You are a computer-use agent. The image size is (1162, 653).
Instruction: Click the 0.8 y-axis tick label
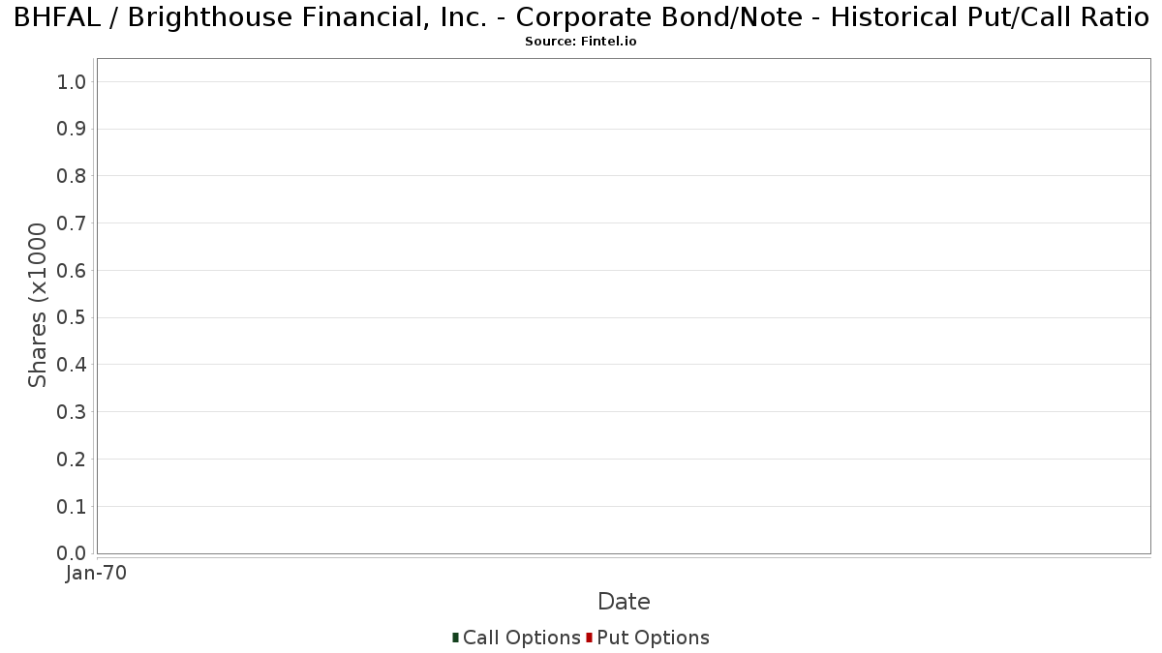(73, 176)
